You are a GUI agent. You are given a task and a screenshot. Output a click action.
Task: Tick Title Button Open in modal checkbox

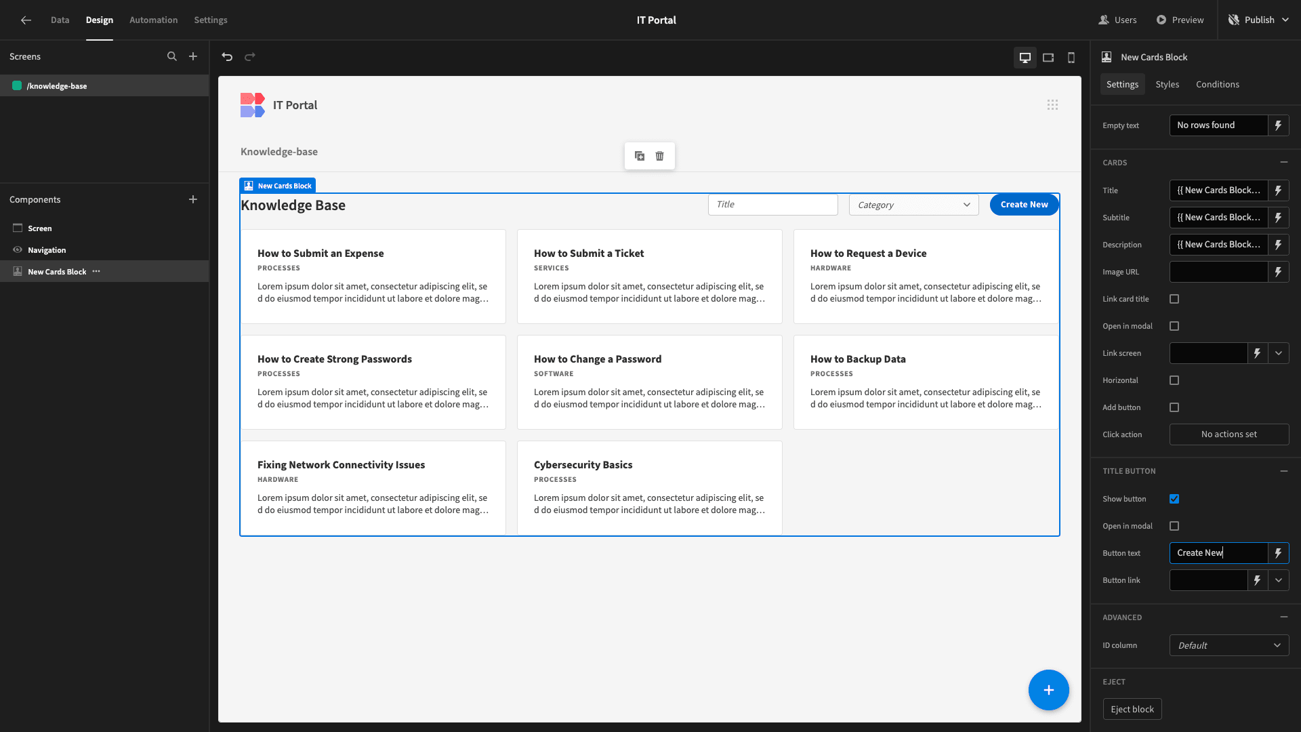point(1174,526)
